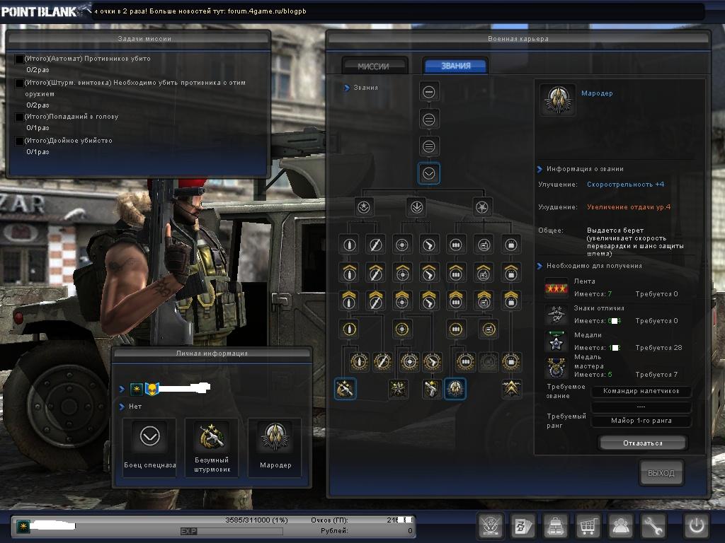
Task: Open forum.4game.ru/blogpb news link
Action: pos(267,11)
